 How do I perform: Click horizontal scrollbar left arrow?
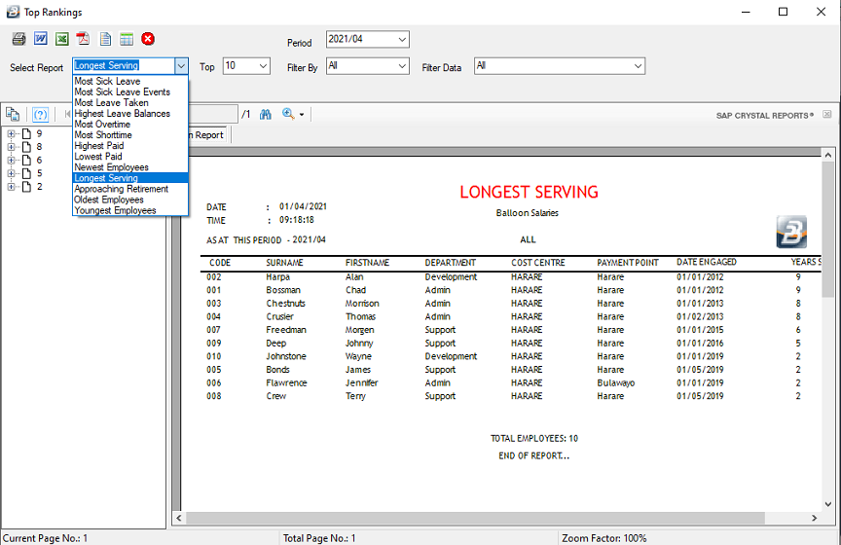pos(178,518)
